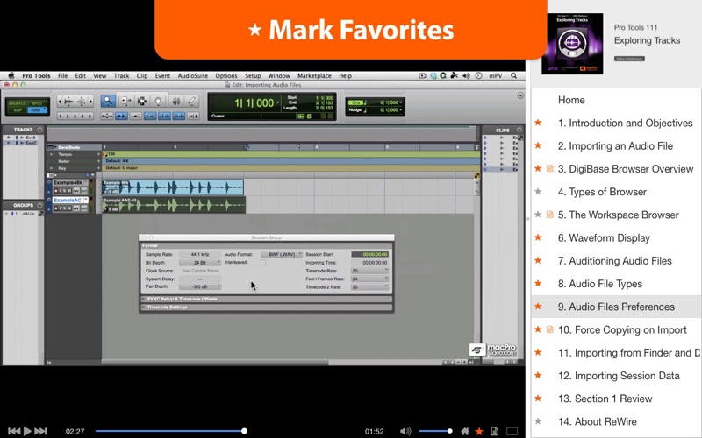The height and width of the screenshot is (438, 702).
Task: Select the Trim tool
Action: 125,102
